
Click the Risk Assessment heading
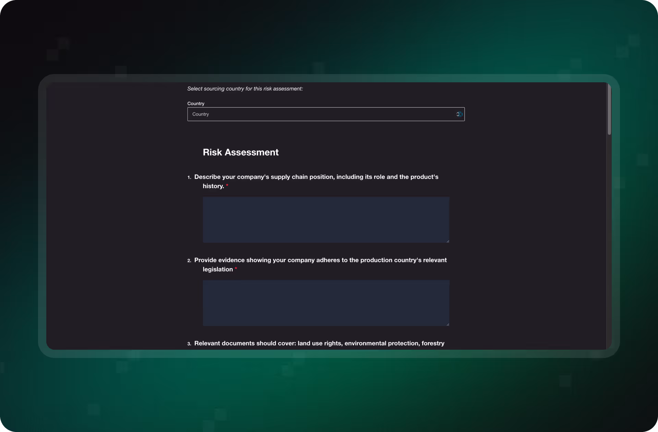pos(241,152)
